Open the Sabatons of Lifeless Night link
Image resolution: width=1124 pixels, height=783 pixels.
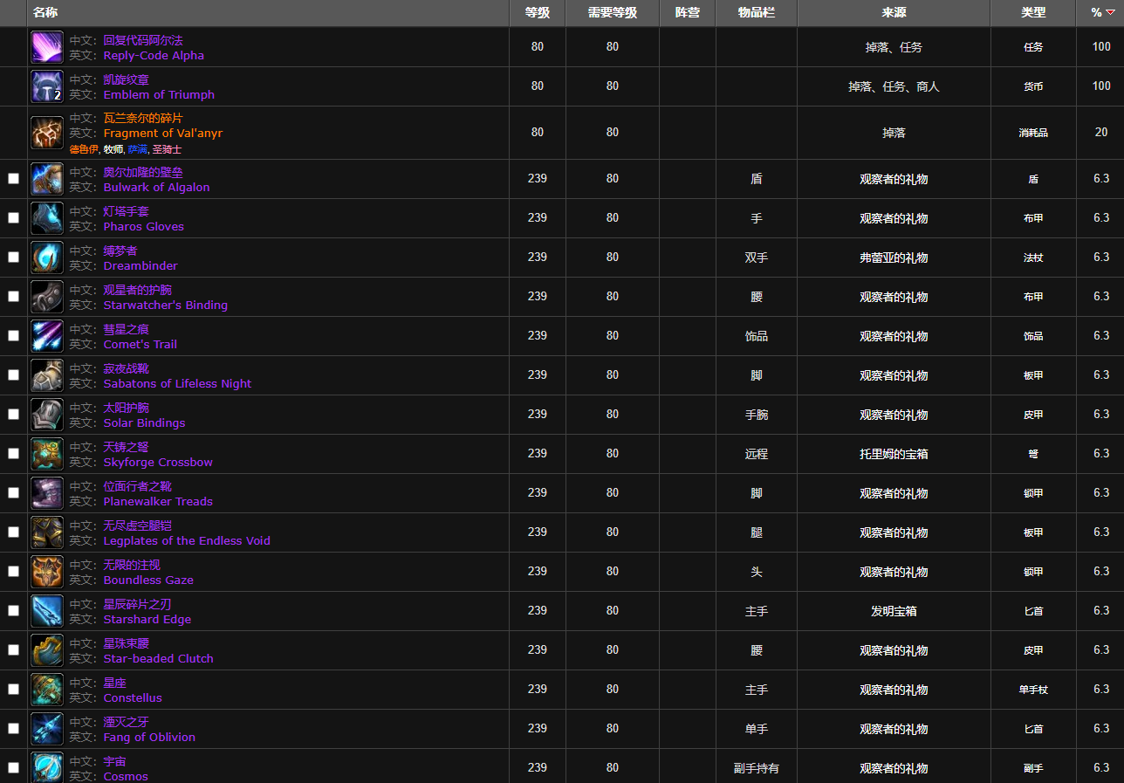tap(177, 384)
